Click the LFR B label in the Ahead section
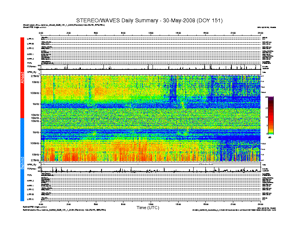Image resolution: width=299 pixels, height=231 pixels. [30, 44]
